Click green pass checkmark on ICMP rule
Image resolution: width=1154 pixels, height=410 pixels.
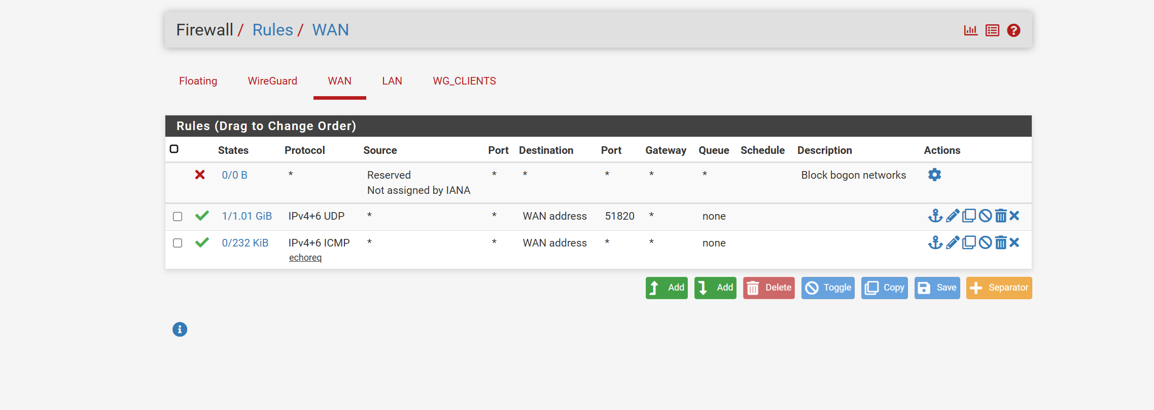[202, 242]
